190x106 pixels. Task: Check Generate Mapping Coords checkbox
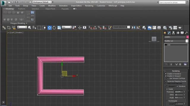(166, 81)
